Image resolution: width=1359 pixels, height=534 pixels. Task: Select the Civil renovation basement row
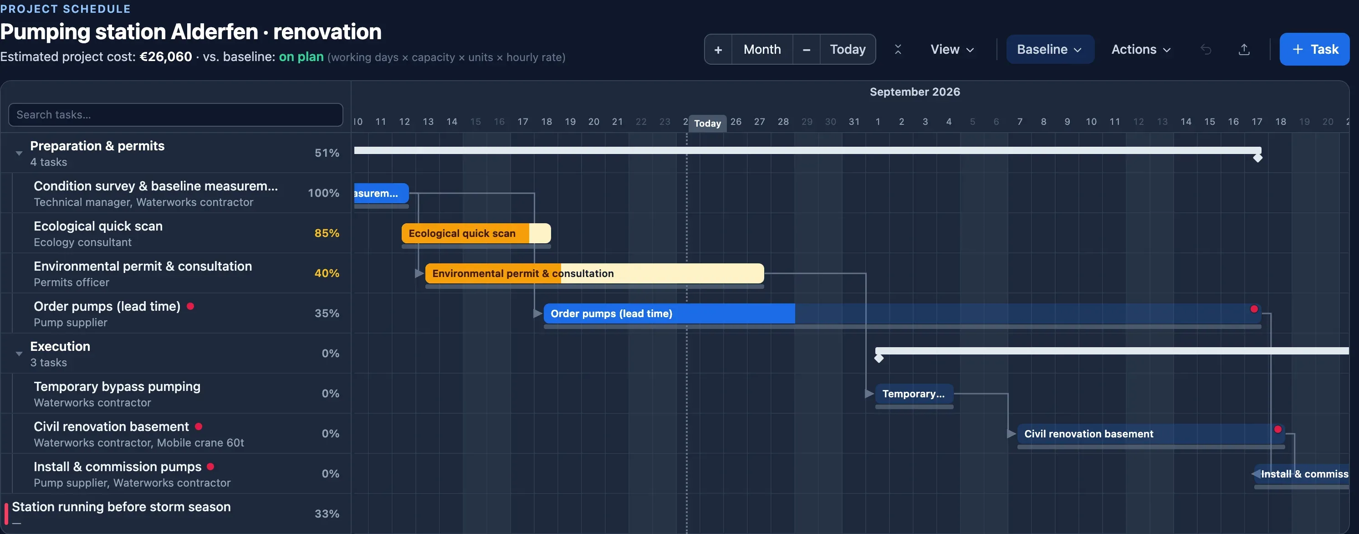[176, 434]
